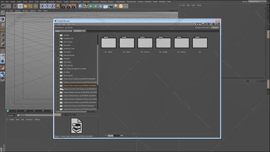Add a Light object
This screenshot has width=270, height=152.
point(116,6)
